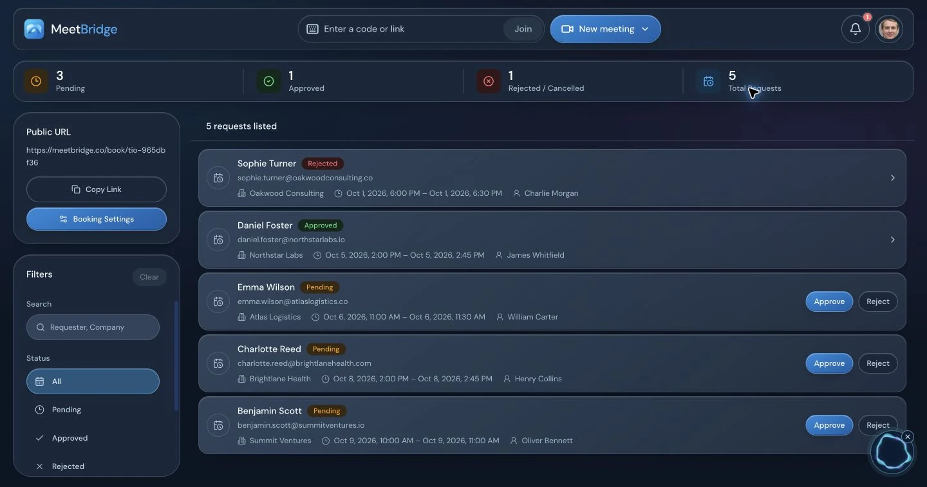Image resolution: width=927 pixels, height=487 pixels.
Task: Reject Benjamin Scott's request
Action: [878, 425]
